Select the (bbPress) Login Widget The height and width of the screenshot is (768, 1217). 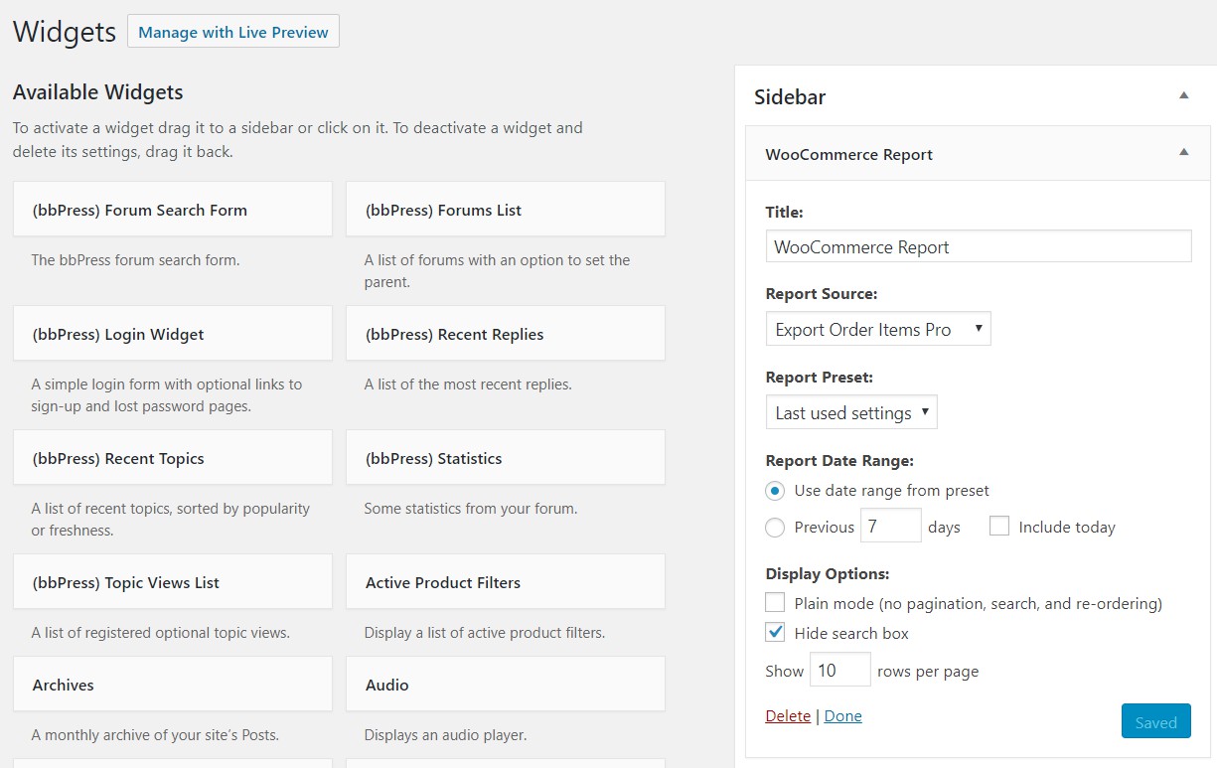click(172, 334)
